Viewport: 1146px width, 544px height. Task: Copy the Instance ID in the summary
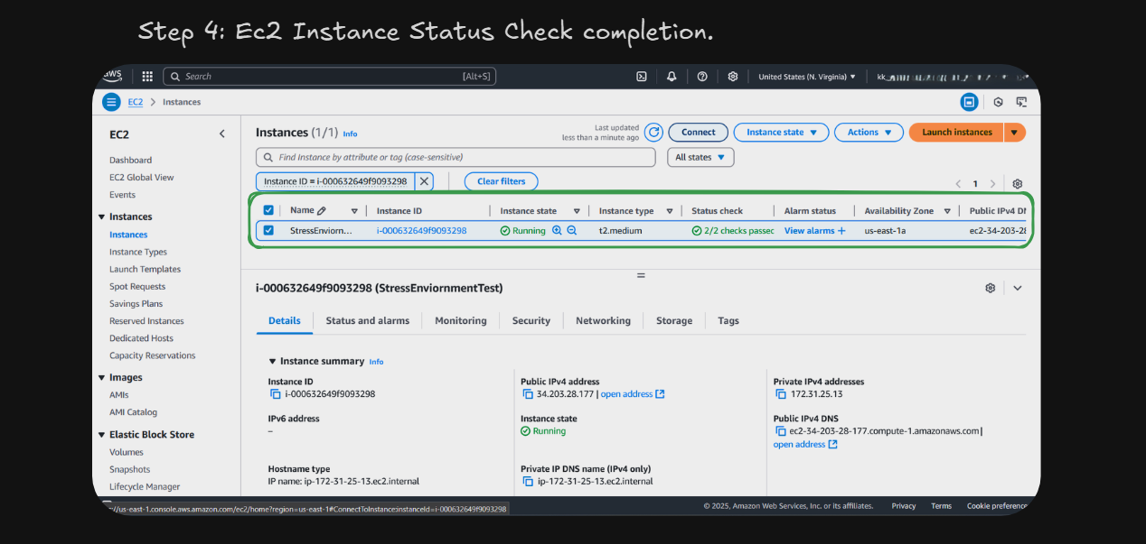point(275,394)
